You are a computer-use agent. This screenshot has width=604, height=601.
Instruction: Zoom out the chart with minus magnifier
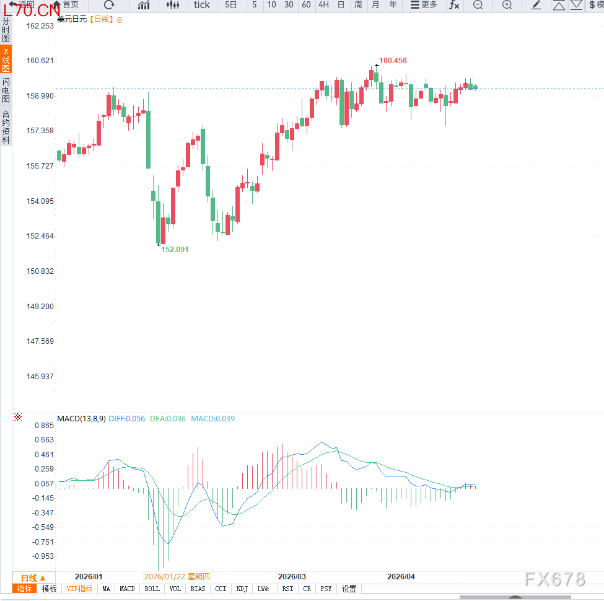click(x=478, y=5)
